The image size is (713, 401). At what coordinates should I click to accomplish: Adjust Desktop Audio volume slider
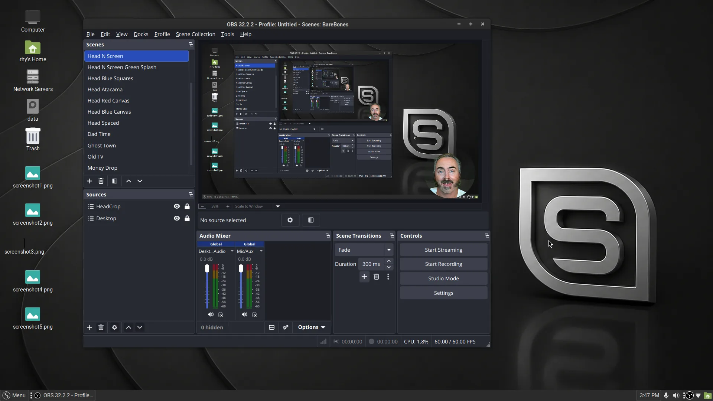coord(207,286)
